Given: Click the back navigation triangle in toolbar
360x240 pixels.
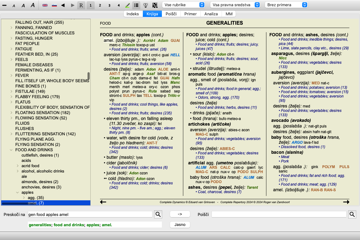Looking at the screenshot, I should click(63, 5).
